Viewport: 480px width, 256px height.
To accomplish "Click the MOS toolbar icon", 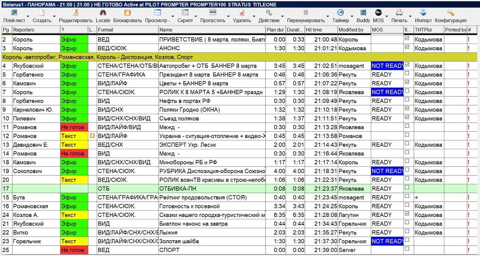I will (x=378, y=12).
